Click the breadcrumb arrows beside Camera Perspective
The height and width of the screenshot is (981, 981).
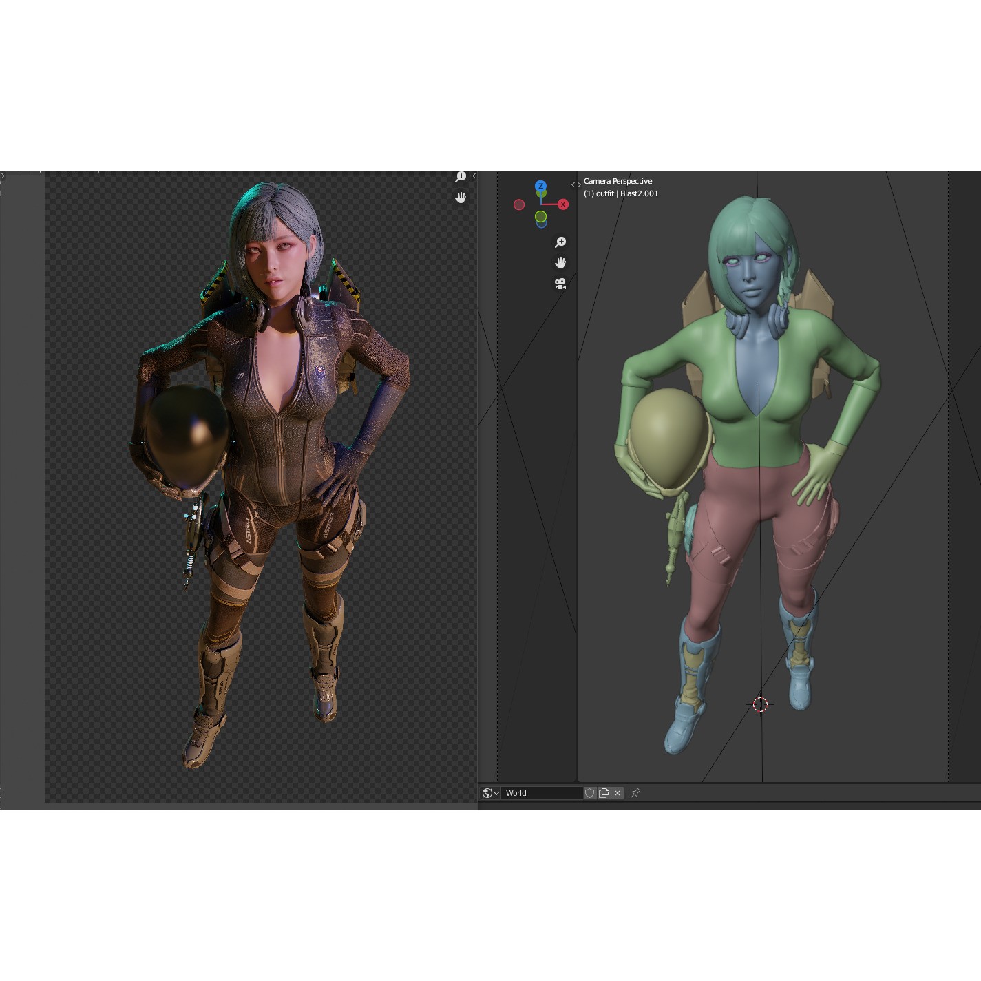(x=577, y=183)
